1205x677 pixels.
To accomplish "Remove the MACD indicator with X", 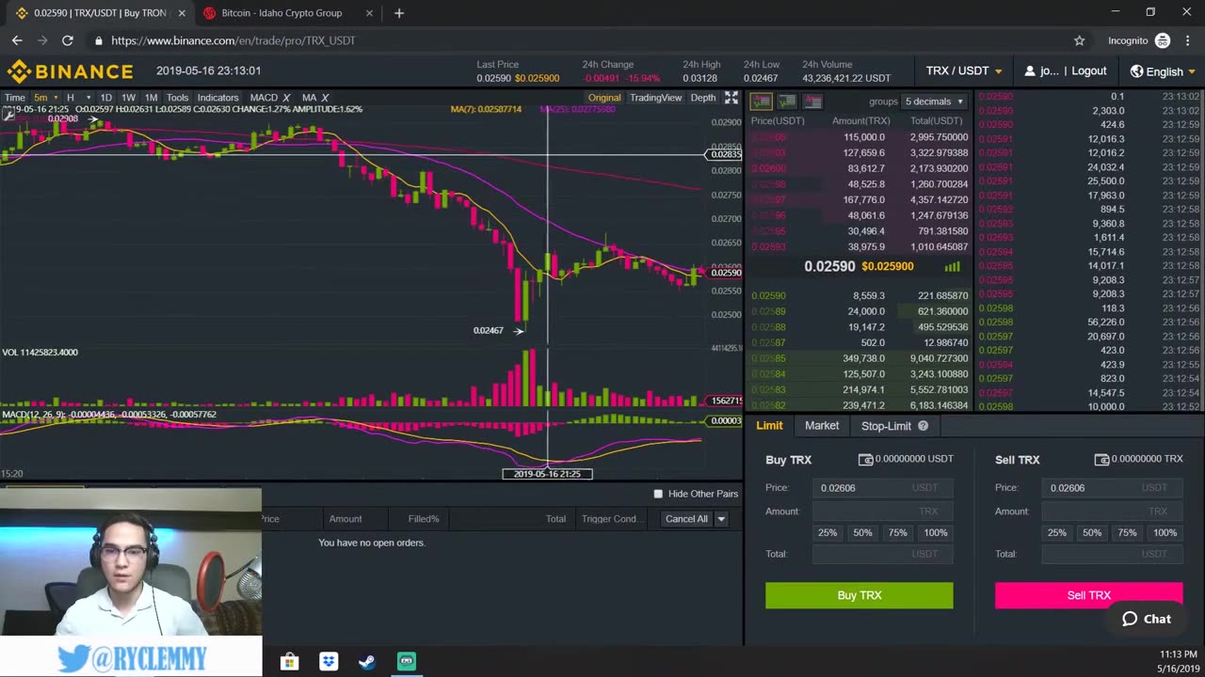I will point(286,98).
